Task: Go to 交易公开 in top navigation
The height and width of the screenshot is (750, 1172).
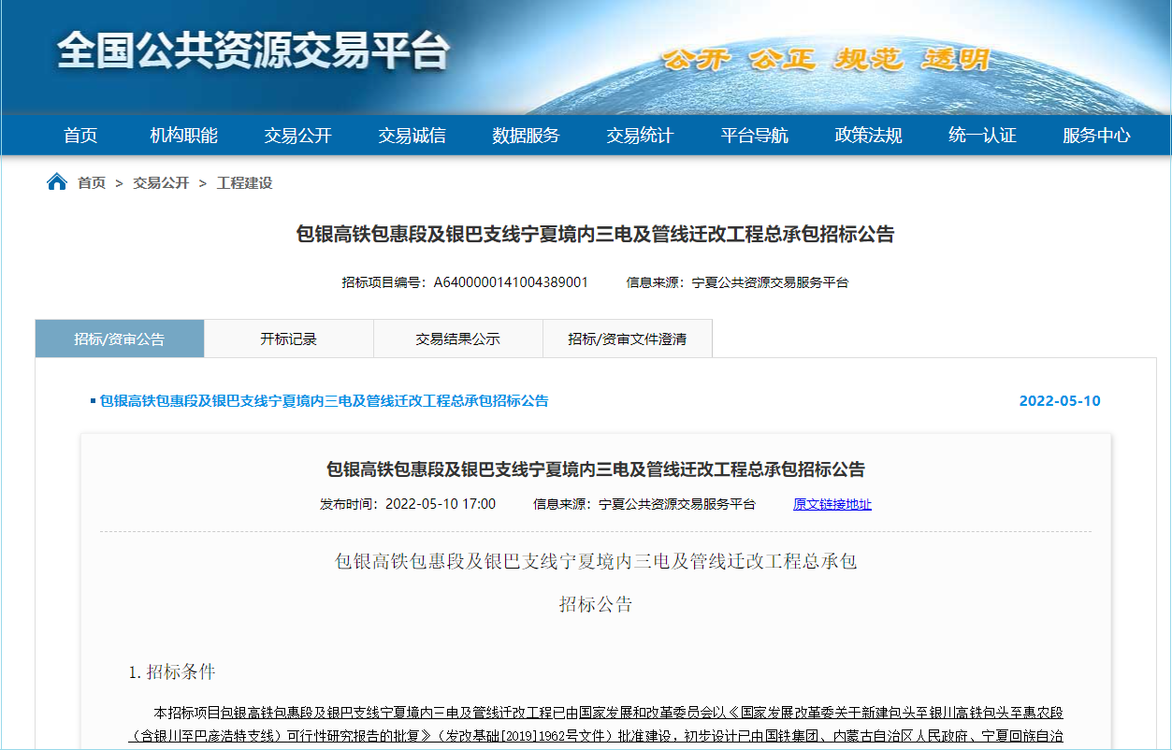Action: pos(297,136)
